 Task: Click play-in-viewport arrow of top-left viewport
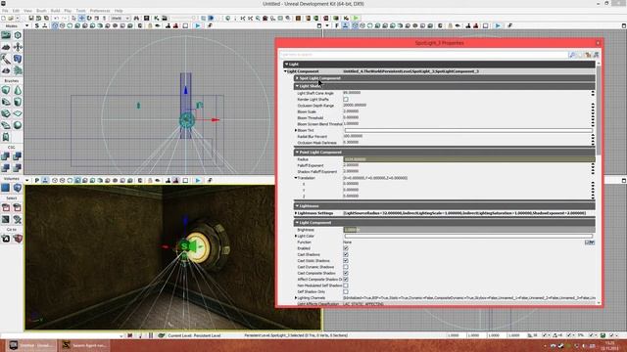(x=198, y=25)
